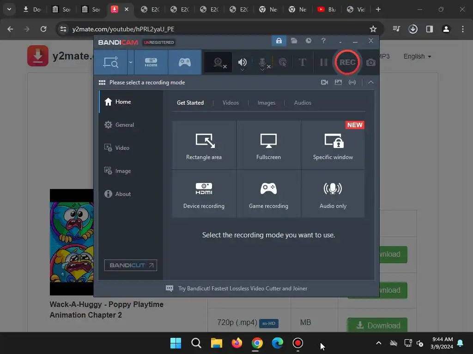Open File Explorer from the taskbar
The width and height of the screenshot is (473, 354).
(217, 343)
